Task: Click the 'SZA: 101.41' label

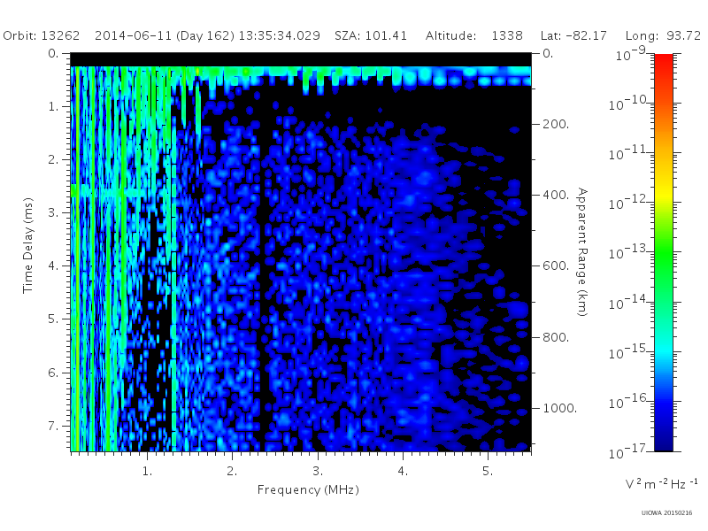Action: click(x=371, y=35)
